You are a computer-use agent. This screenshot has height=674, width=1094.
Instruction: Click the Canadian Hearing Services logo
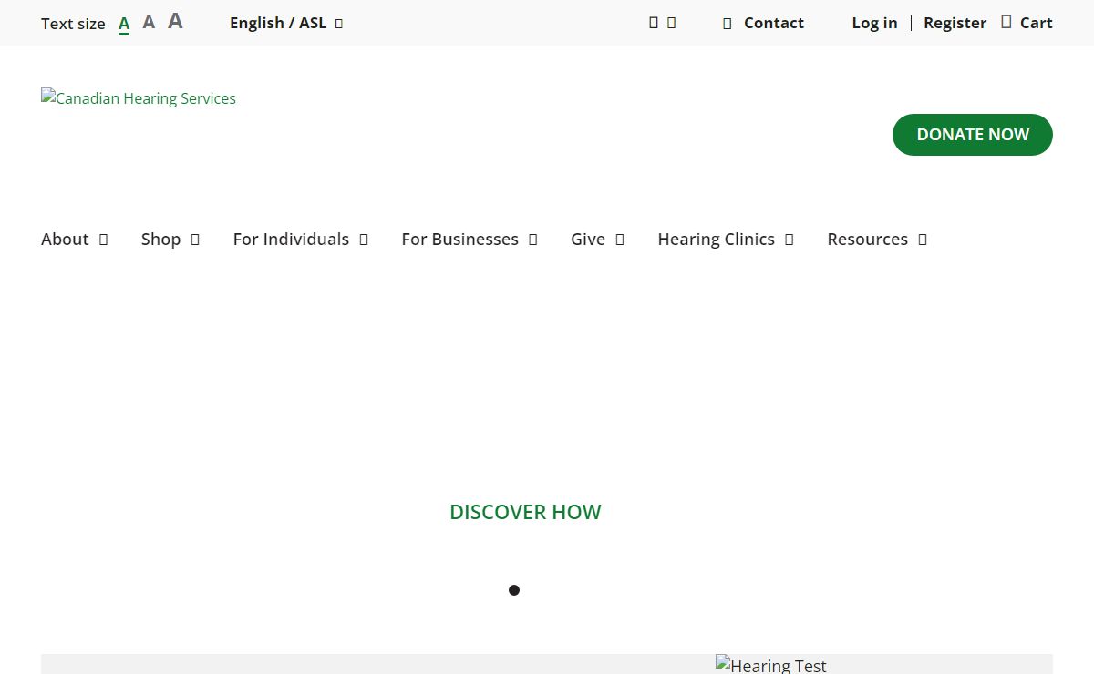(139, 97)
